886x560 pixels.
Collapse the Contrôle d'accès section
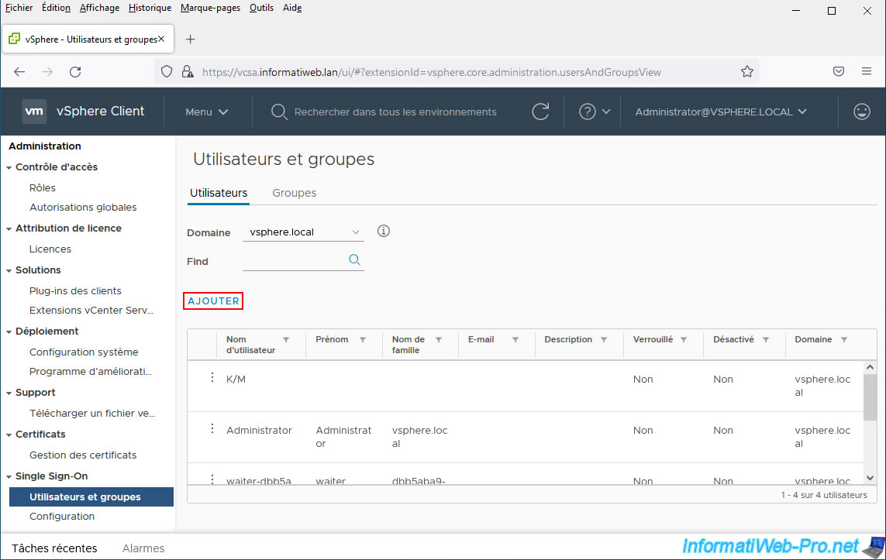click(9, 167)
